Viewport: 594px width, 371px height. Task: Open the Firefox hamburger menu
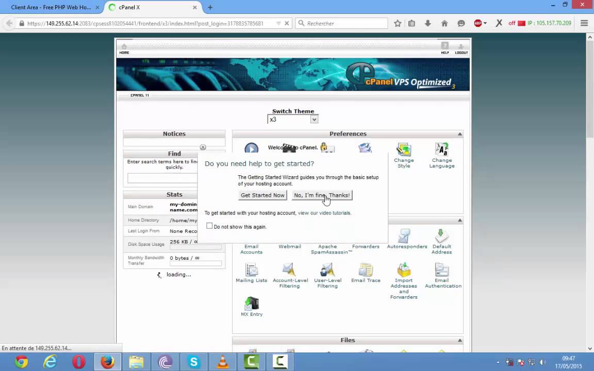click(584, 24)
